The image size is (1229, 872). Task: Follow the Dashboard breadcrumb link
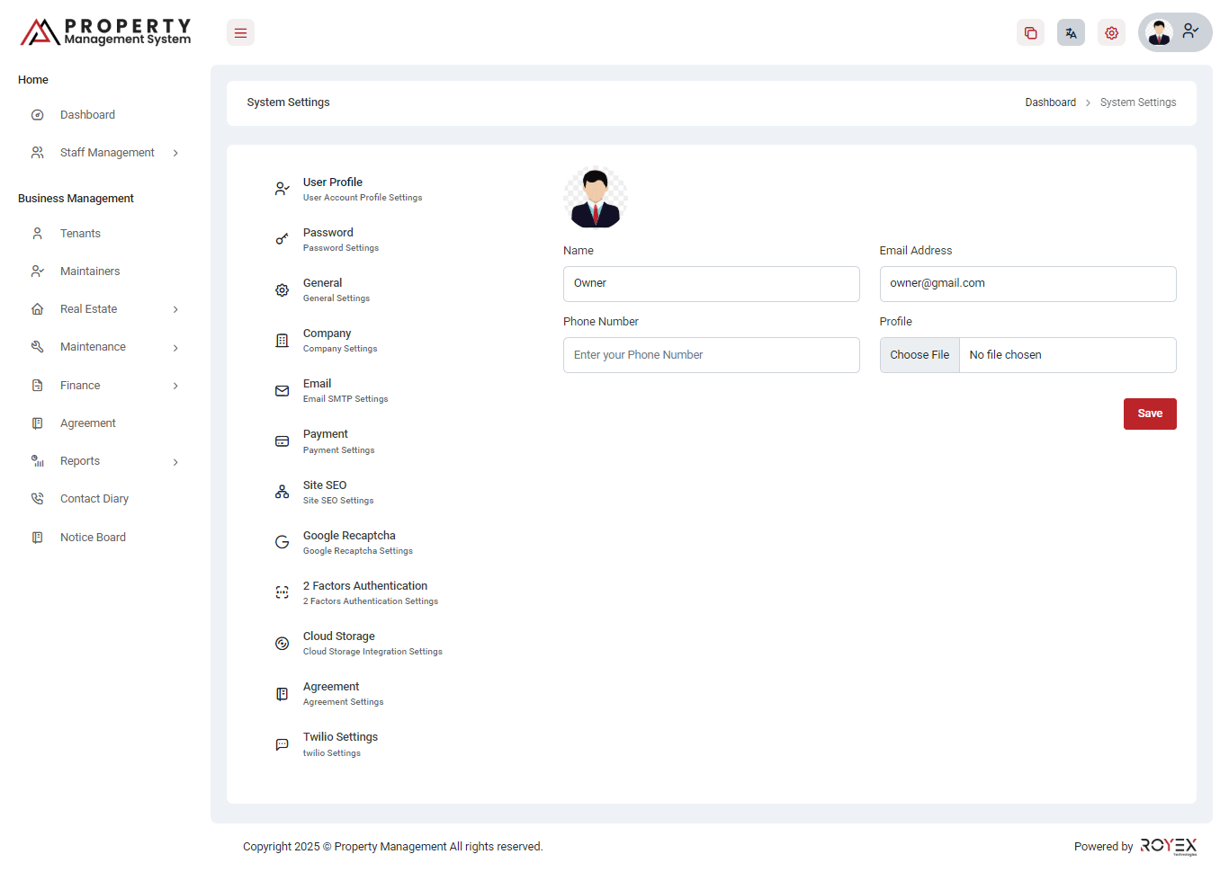pyautogui.click(x=1050, y=102)
